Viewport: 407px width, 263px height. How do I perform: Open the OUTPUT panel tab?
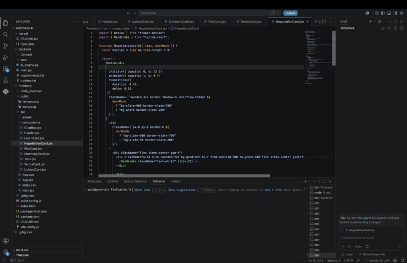tap(113, 181)
